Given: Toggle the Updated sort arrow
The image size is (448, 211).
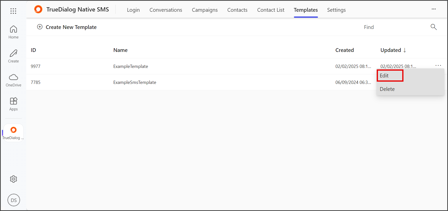Looking at the screenshot, I should (x=404, y=50).
